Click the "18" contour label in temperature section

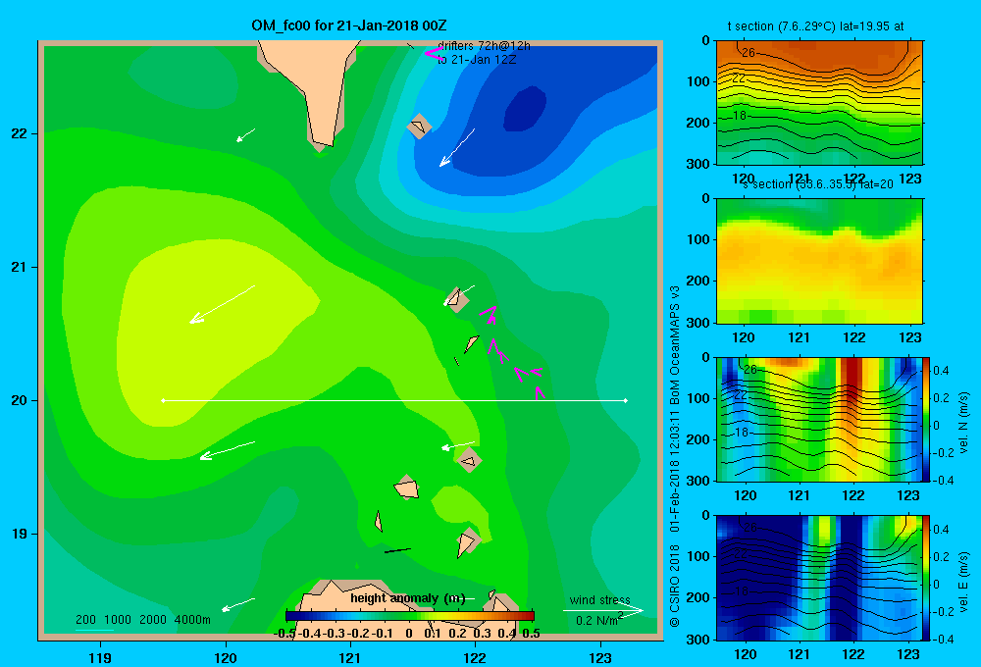click(x=740, y=116)
